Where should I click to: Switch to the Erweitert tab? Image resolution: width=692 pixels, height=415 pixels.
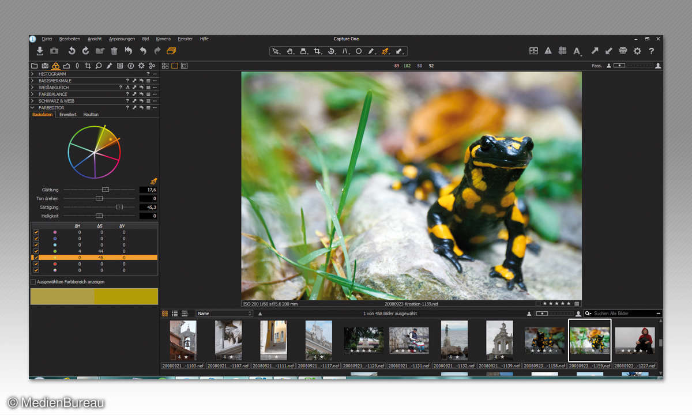(68, 115)
